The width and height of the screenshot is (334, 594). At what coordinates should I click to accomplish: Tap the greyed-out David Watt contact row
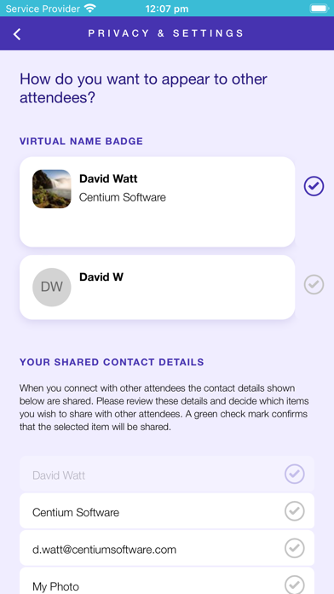tap(167, 474)
